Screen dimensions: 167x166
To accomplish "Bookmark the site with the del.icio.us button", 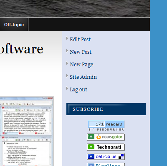I will (x=106, y=156).
